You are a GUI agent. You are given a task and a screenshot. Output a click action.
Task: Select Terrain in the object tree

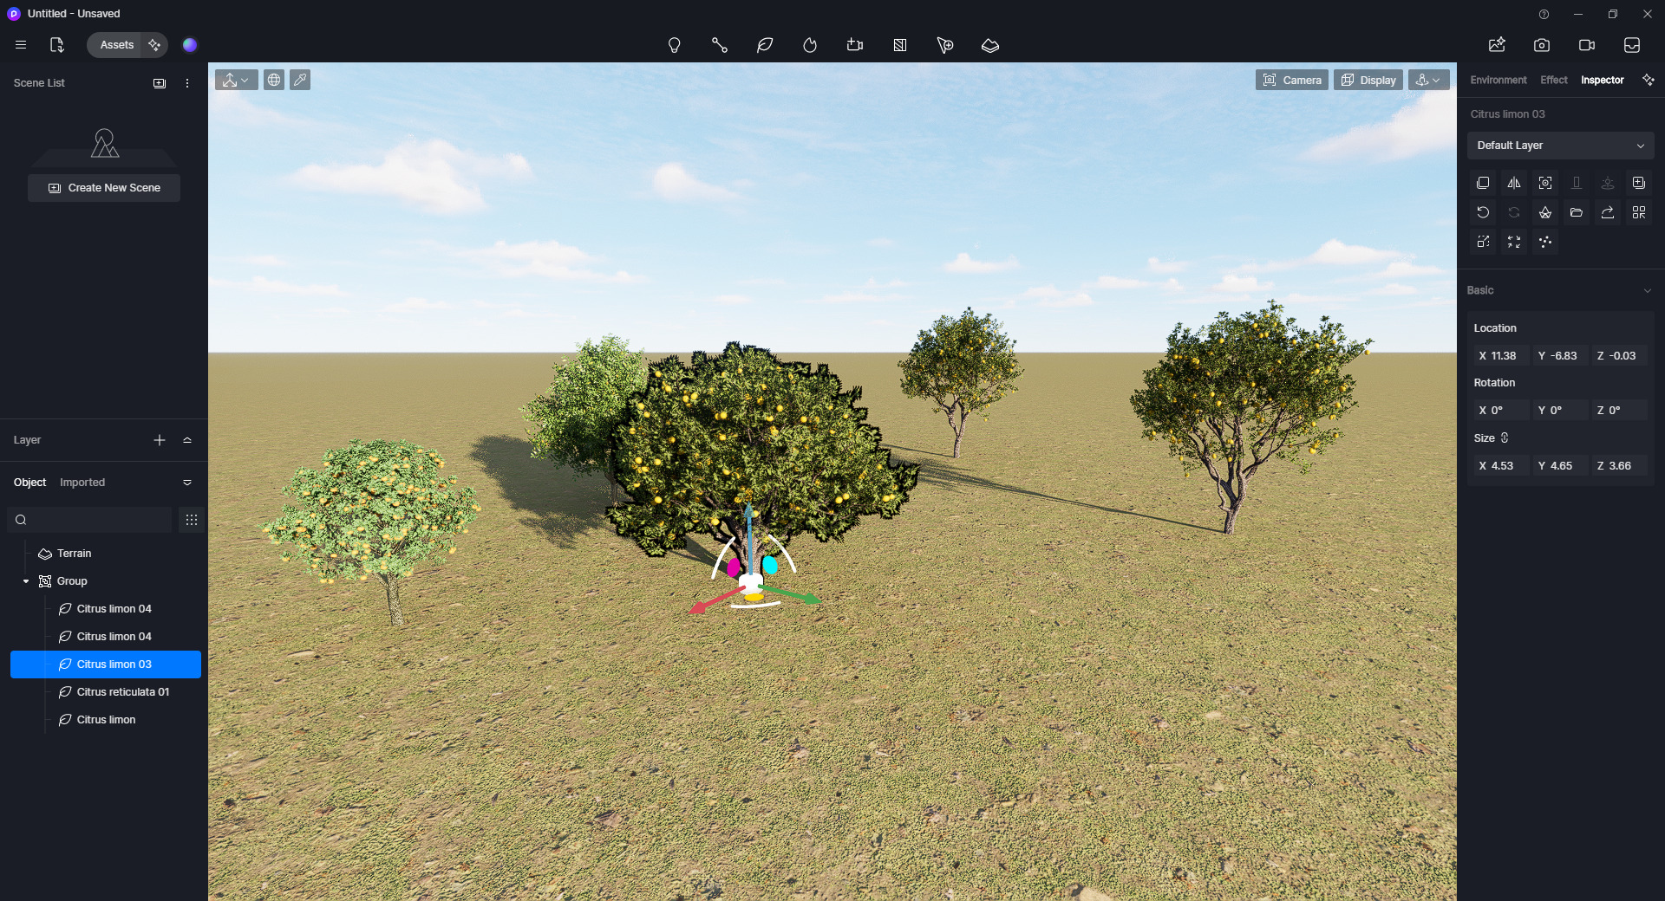74,554
